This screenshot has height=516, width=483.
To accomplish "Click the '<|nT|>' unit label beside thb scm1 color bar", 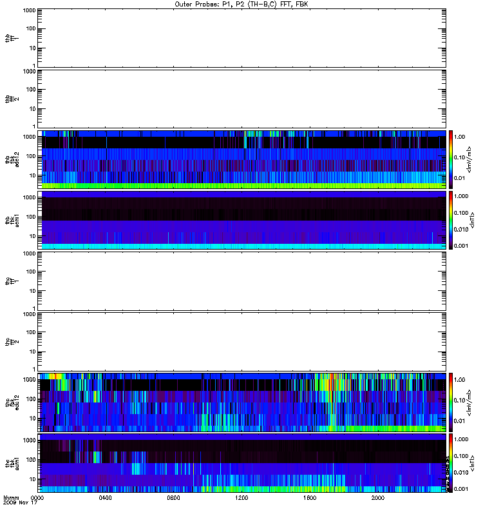I will [473, 220].
